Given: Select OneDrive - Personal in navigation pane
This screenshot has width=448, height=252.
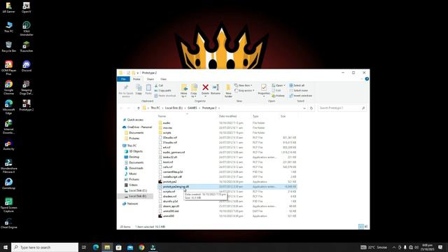Looking at the screenshot, I should tap(137, 127).
